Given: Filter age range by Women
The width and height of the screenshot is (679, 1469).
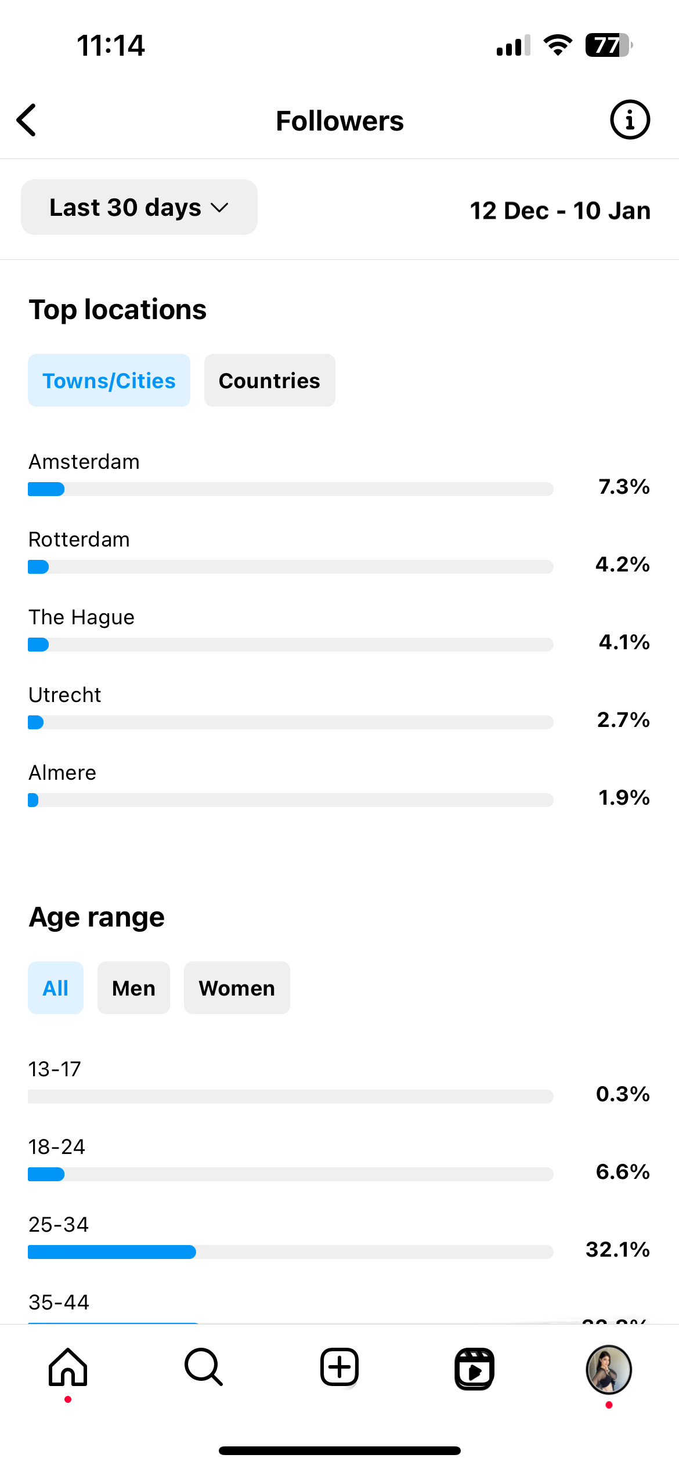Looking at the screenshot, I should point(237,988).
